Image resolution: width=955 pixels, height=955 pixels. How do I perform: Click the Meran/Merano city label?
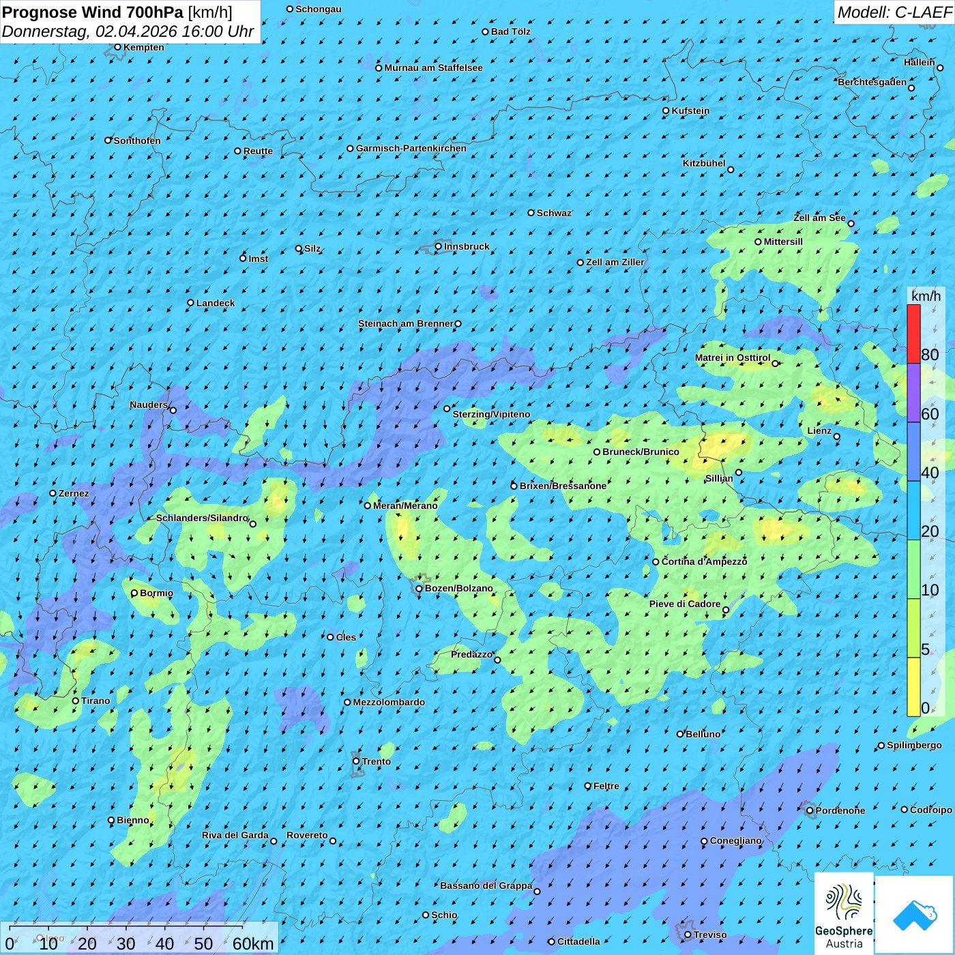tap(405, 505)
